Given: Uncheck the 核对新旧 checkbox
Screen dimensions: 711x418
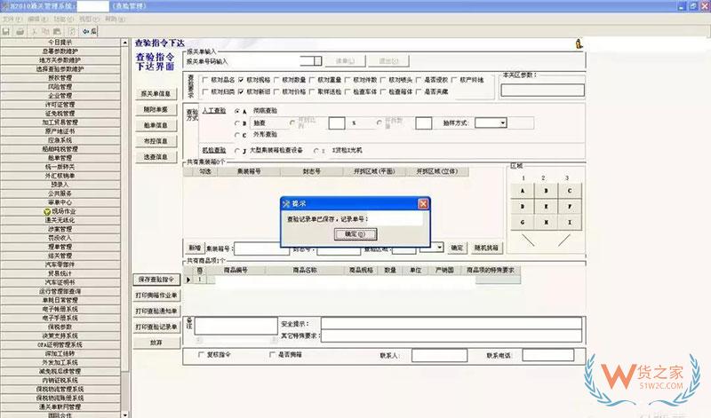Looking at the screenshot, I should [241, 91].
